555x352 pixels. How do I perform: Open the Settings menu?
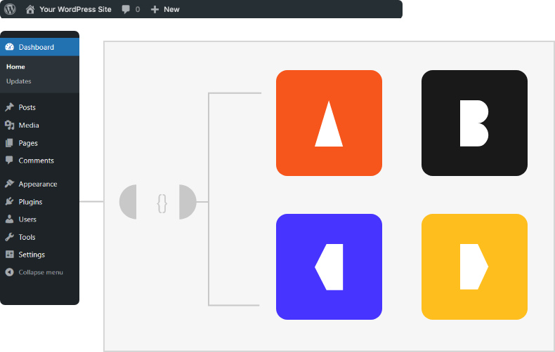32,255
